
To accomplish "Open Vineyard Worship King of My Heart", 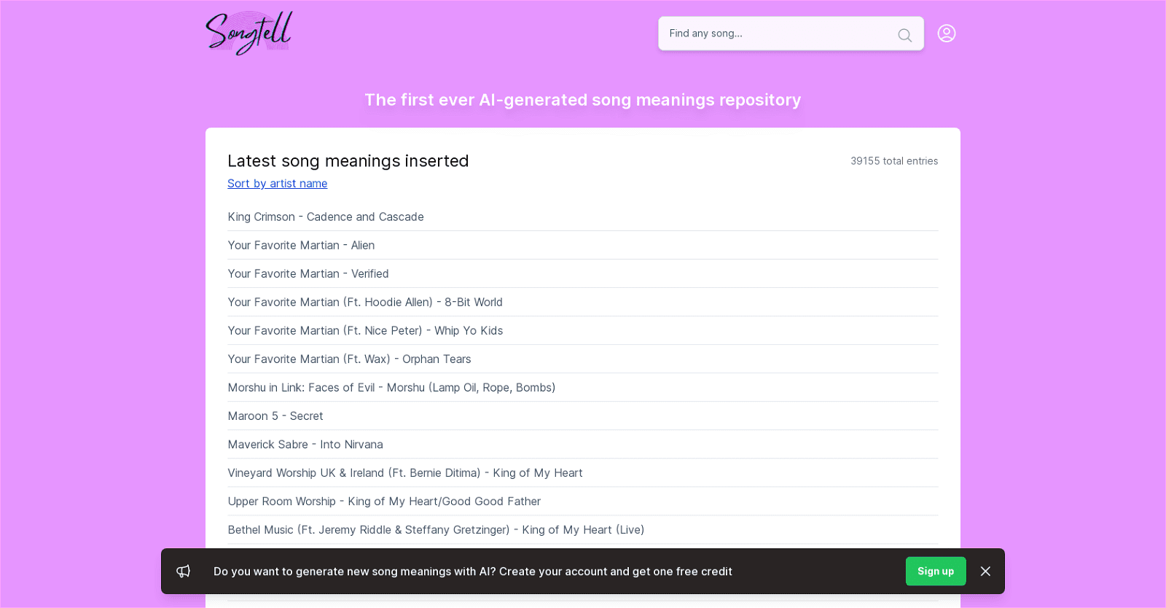I will (x=404, y=472).
